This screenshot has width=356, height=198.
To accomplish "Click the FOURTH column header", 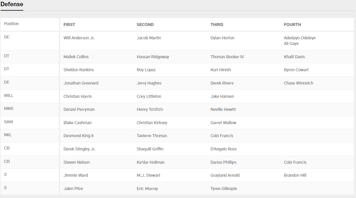I will point(292,25).
